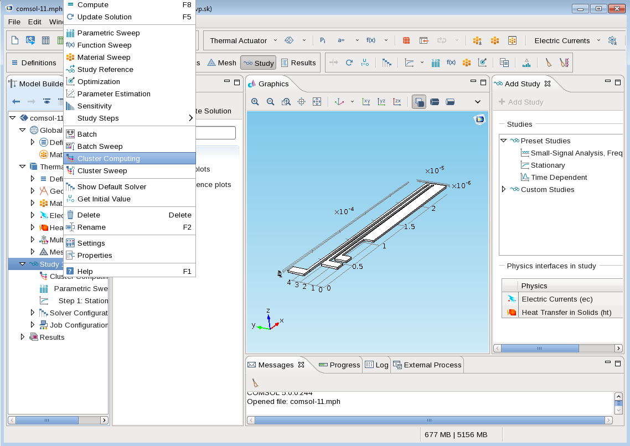This screenshot has width=630, height=446.
Task: Click the Zoom Extents icon
Action: [317, 102]
